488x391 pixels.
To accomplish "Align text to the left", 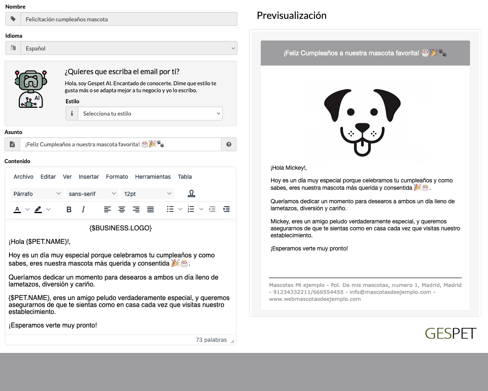I will tap(107, 209).
